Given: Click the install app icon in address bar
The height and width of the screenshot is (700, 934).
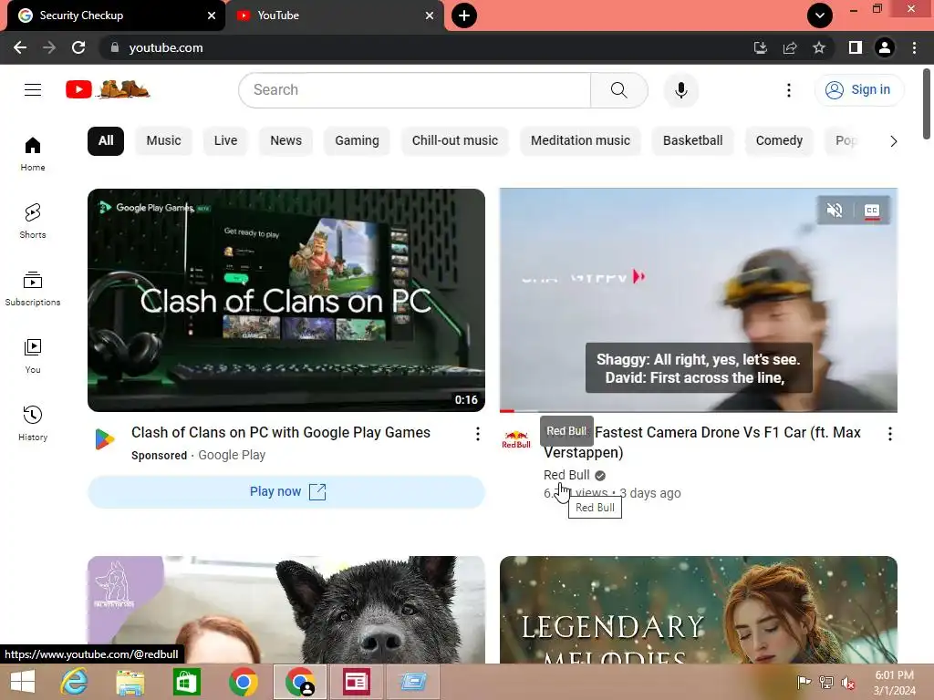Looking at the screenshot, I should [x=760, y=47].
